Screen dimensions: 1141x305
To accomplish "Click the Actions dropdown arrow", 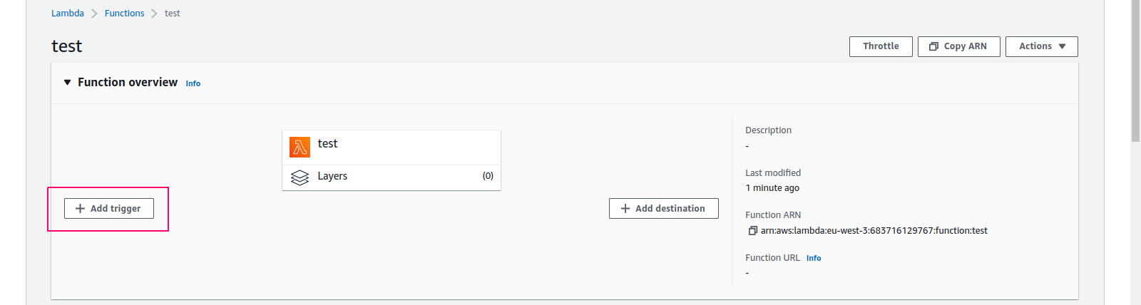I will [1062, 46].
